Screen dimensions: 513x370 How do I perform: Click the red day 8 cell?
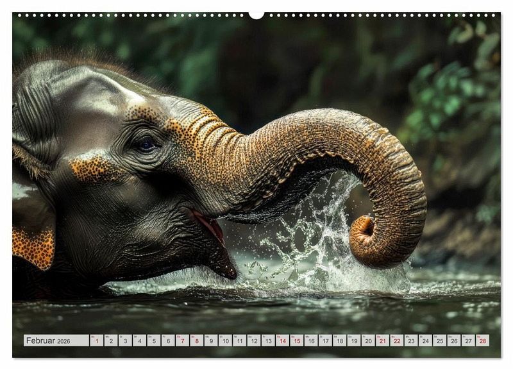[x=196, y=341]
